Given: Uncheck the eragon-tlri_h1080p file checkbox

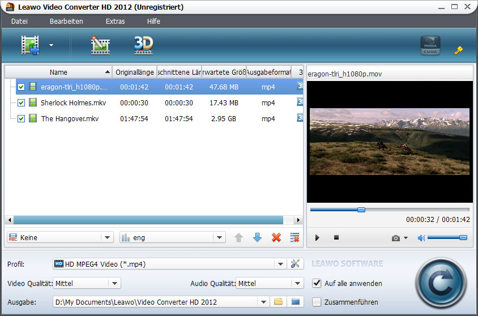Looking at the screenshot, I should point(21,87).
